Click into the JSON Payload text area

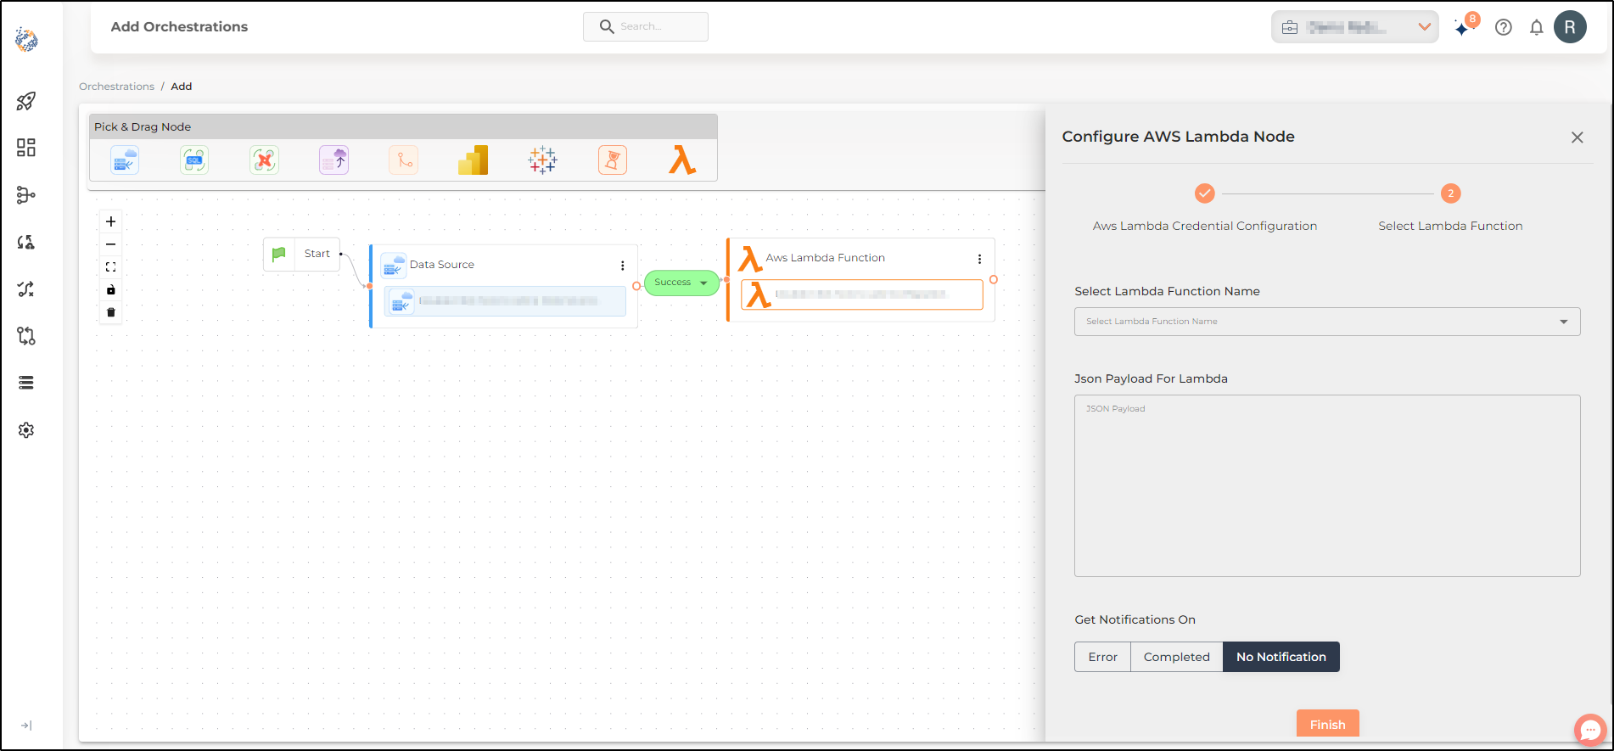click(x=1327, y=485)
